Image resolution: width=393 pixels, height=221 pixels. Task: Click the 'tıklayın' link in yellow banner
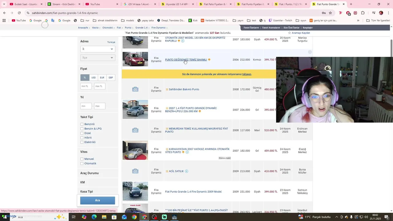tap(247, 74)
